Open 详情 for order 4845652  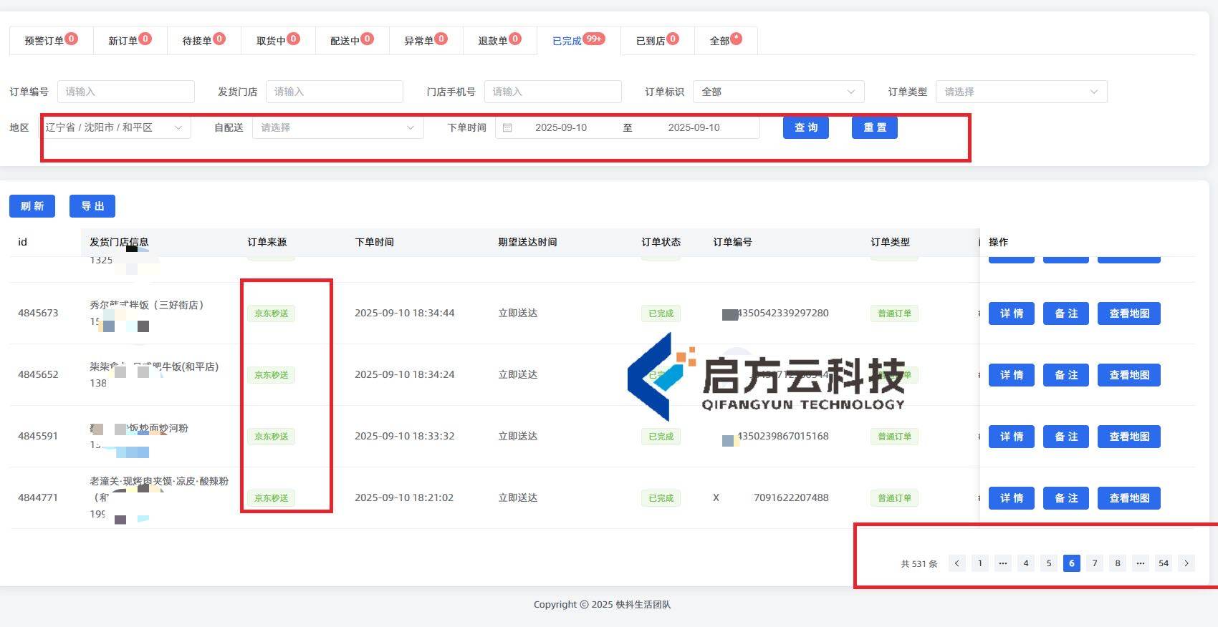click(1012, 375)
